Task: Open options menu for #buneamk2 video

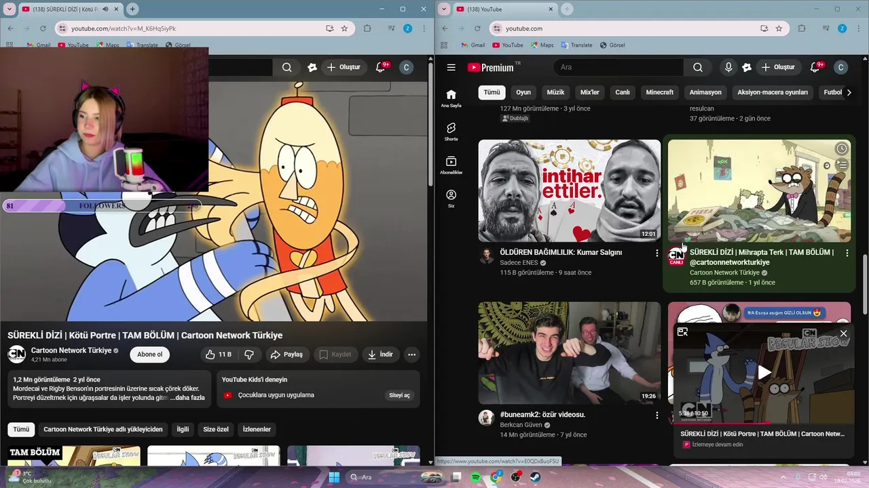Action: 657,415
